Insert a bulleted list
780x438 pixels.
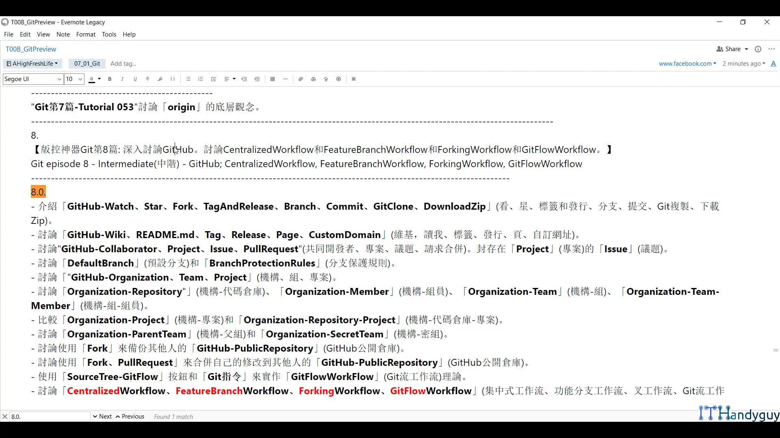coord(188,79)
